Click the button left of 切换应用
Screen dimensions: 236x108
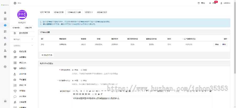pyautogui.click(x=16, y=28)
